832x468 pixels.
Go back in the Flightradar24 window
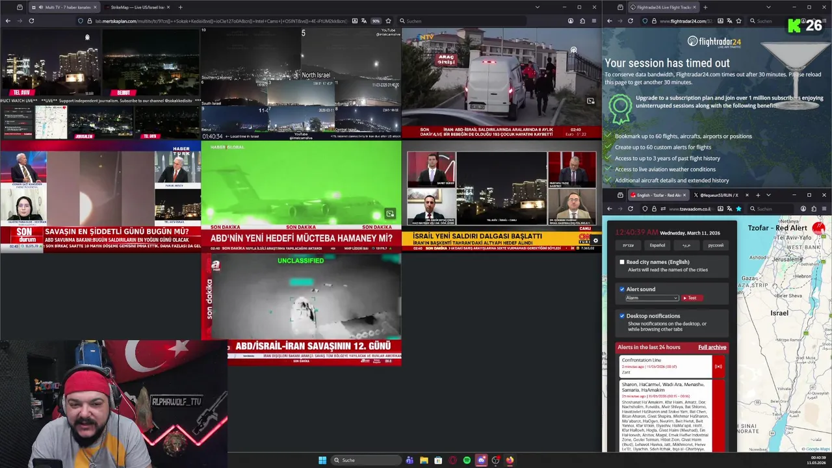tap(609, 21)
